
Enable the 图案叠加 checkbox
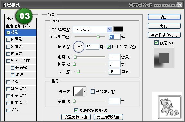tap(8, 103)
